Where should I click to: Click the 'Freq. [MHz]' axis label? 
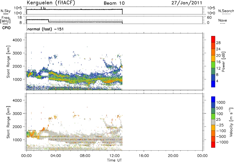[5, 20]
